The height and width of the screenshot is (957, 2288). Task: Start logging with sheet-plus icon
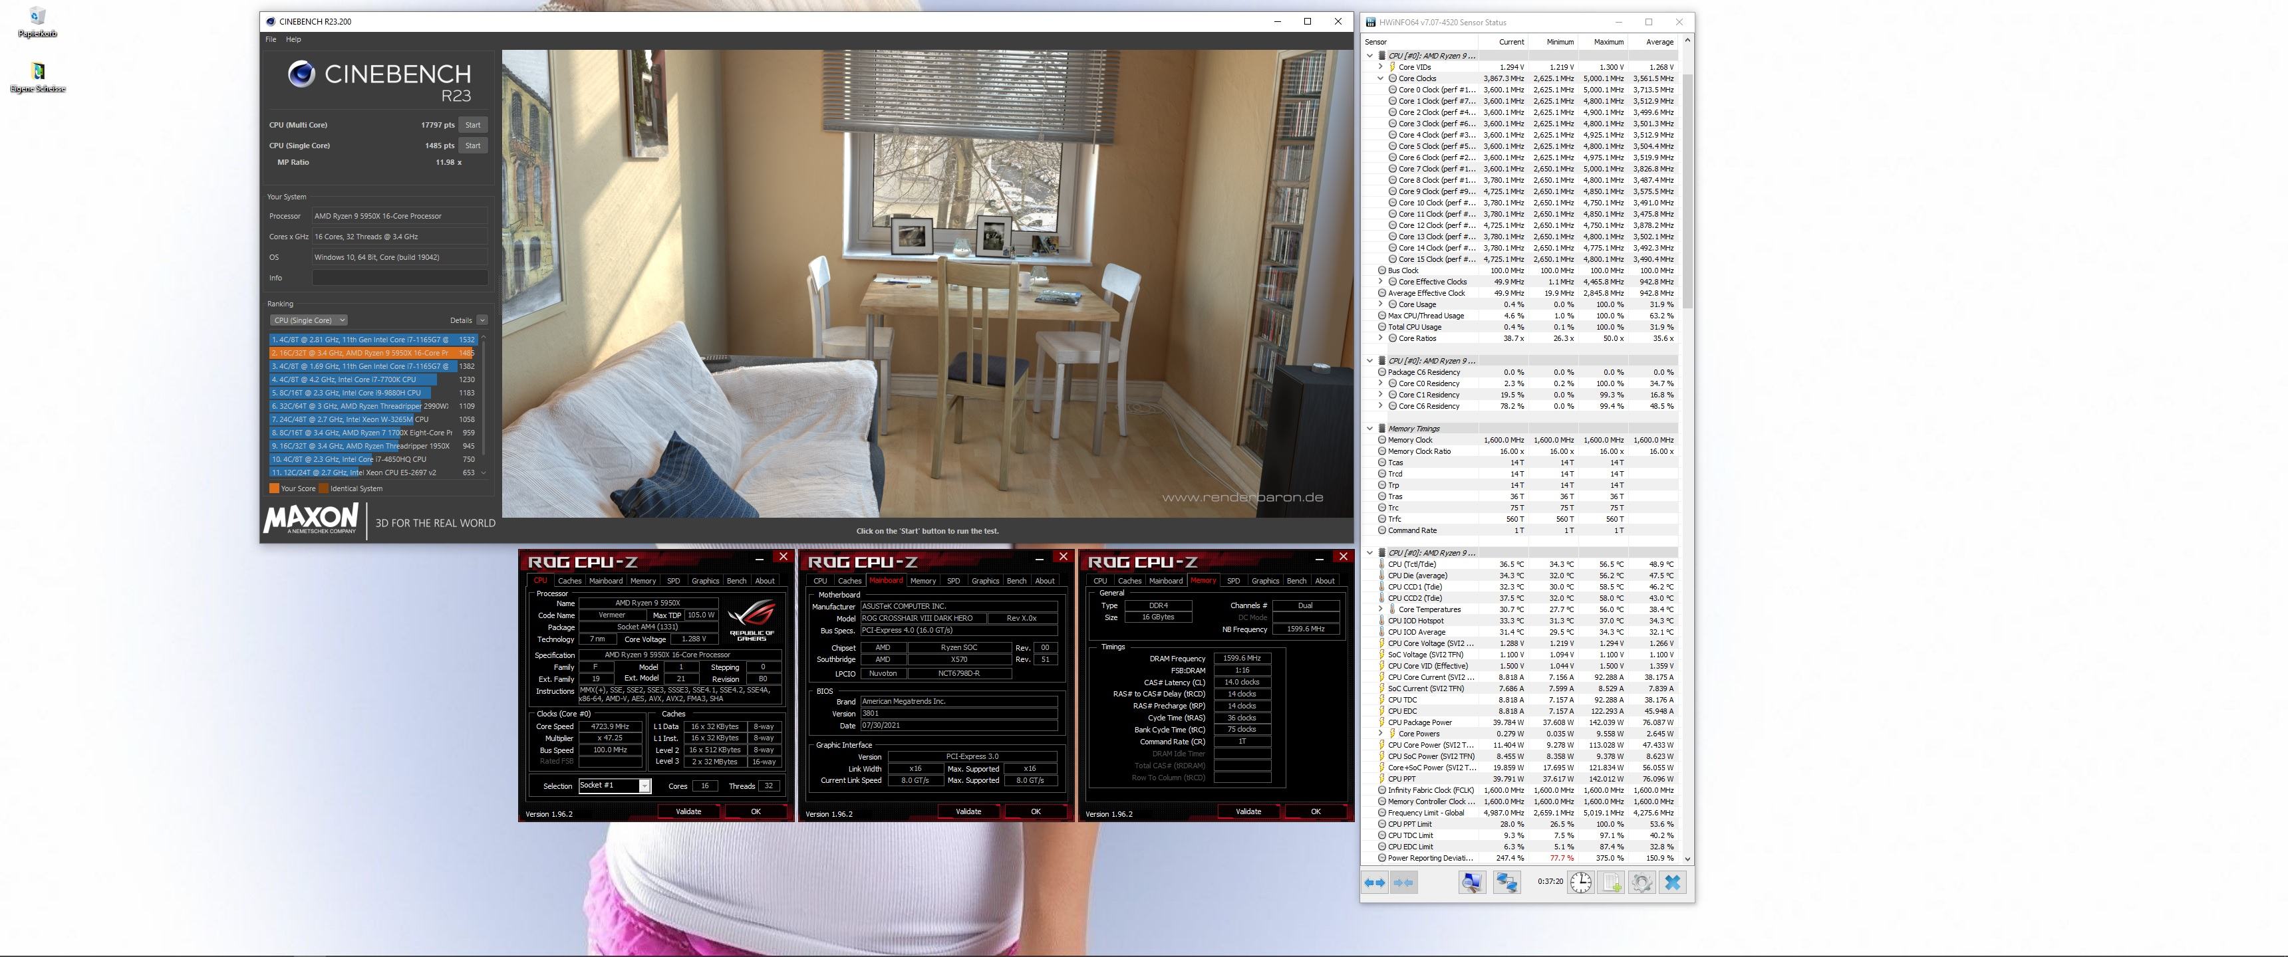point(1611,883)
